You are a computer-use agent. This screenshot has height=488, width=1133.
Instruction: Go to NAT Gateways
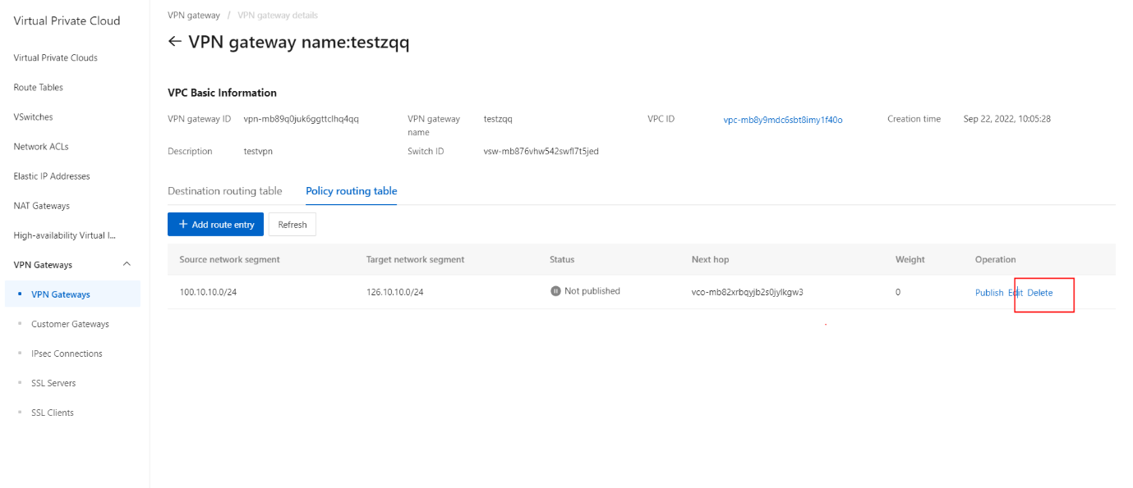pyautogui.click(x=41, y=206)
